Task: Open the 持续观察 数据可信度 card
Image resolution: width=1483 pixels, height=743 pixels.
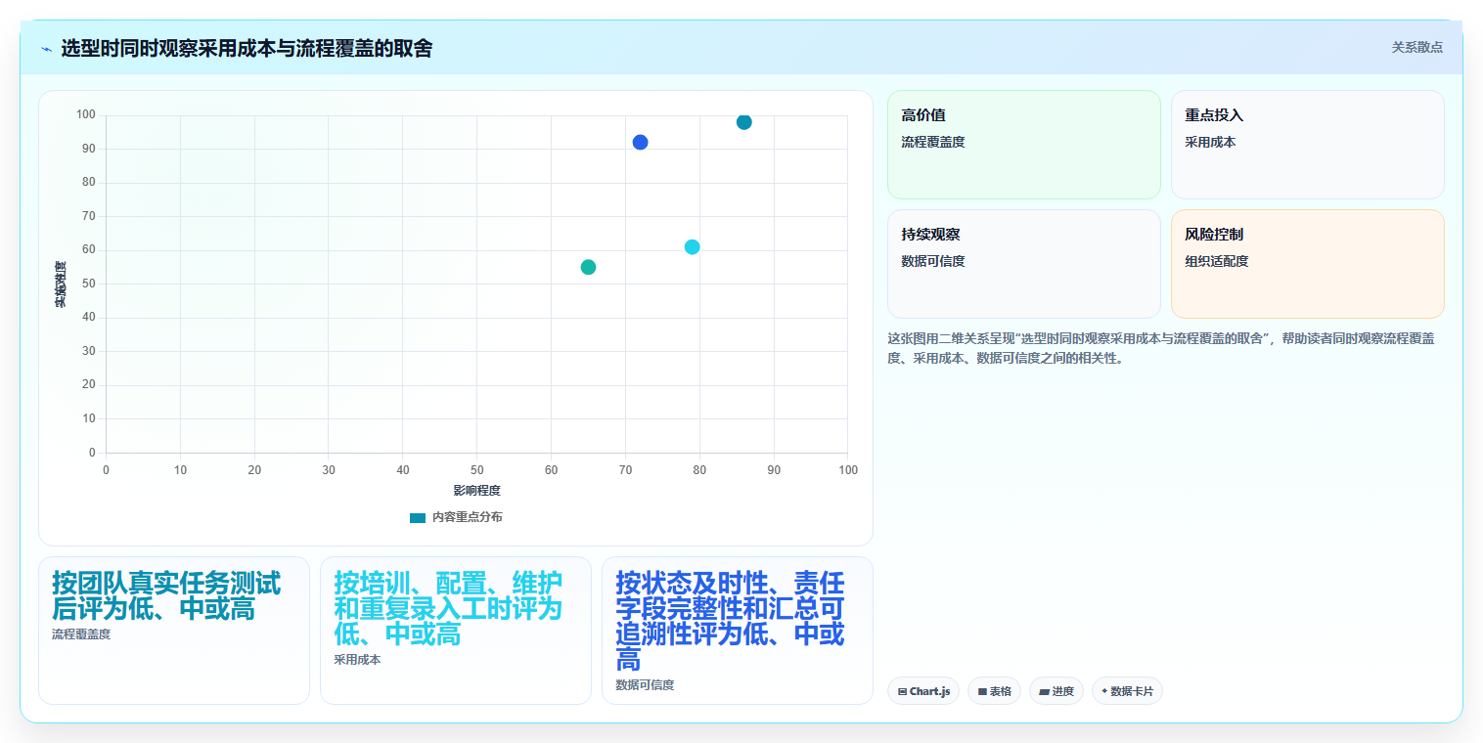Action: (1023, 264)
